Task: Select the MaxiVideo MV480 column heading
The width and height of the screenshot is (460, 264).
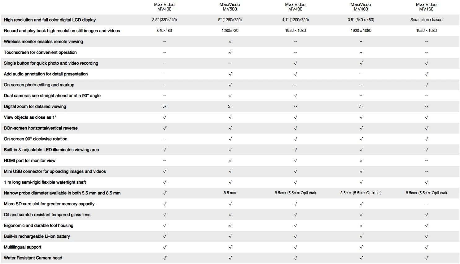Action: coord(295,7)
